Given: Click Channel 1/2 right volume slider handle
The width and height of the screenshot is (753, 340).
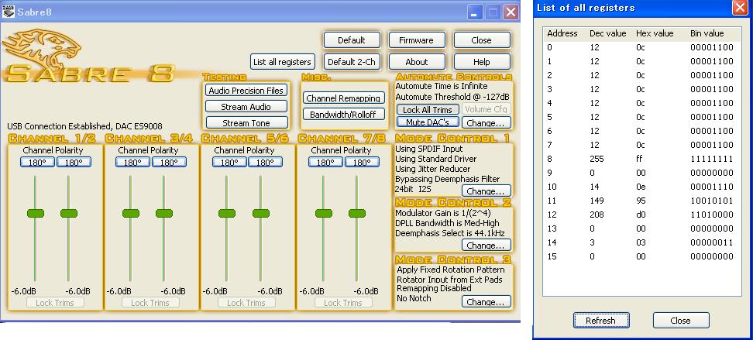Looking at the screenshot, I should [x=69, y=213].
